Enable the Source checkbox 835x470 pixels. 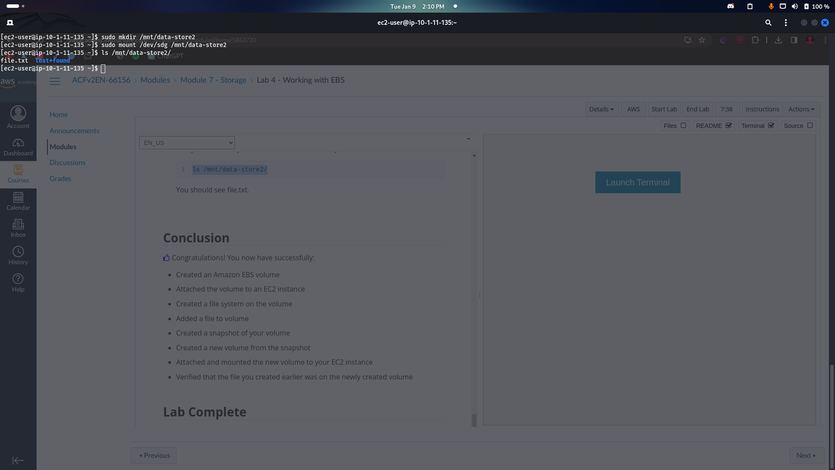pyautogui.click(x=810, y=125)
